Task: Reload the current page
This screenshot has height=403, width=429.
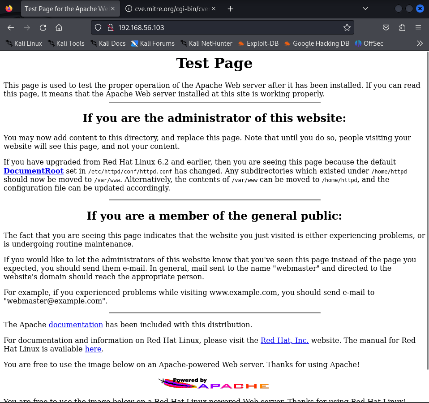Action: (x=43, y=28)
